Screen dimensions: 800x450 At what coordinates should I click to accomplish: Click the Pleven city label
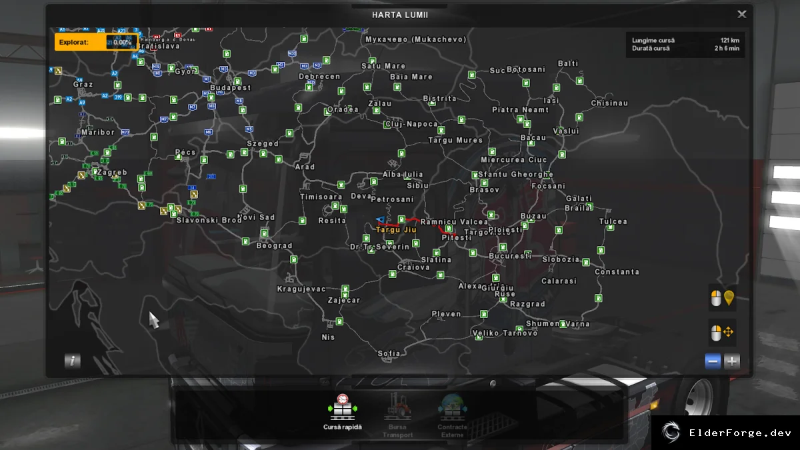click(446, 314)
